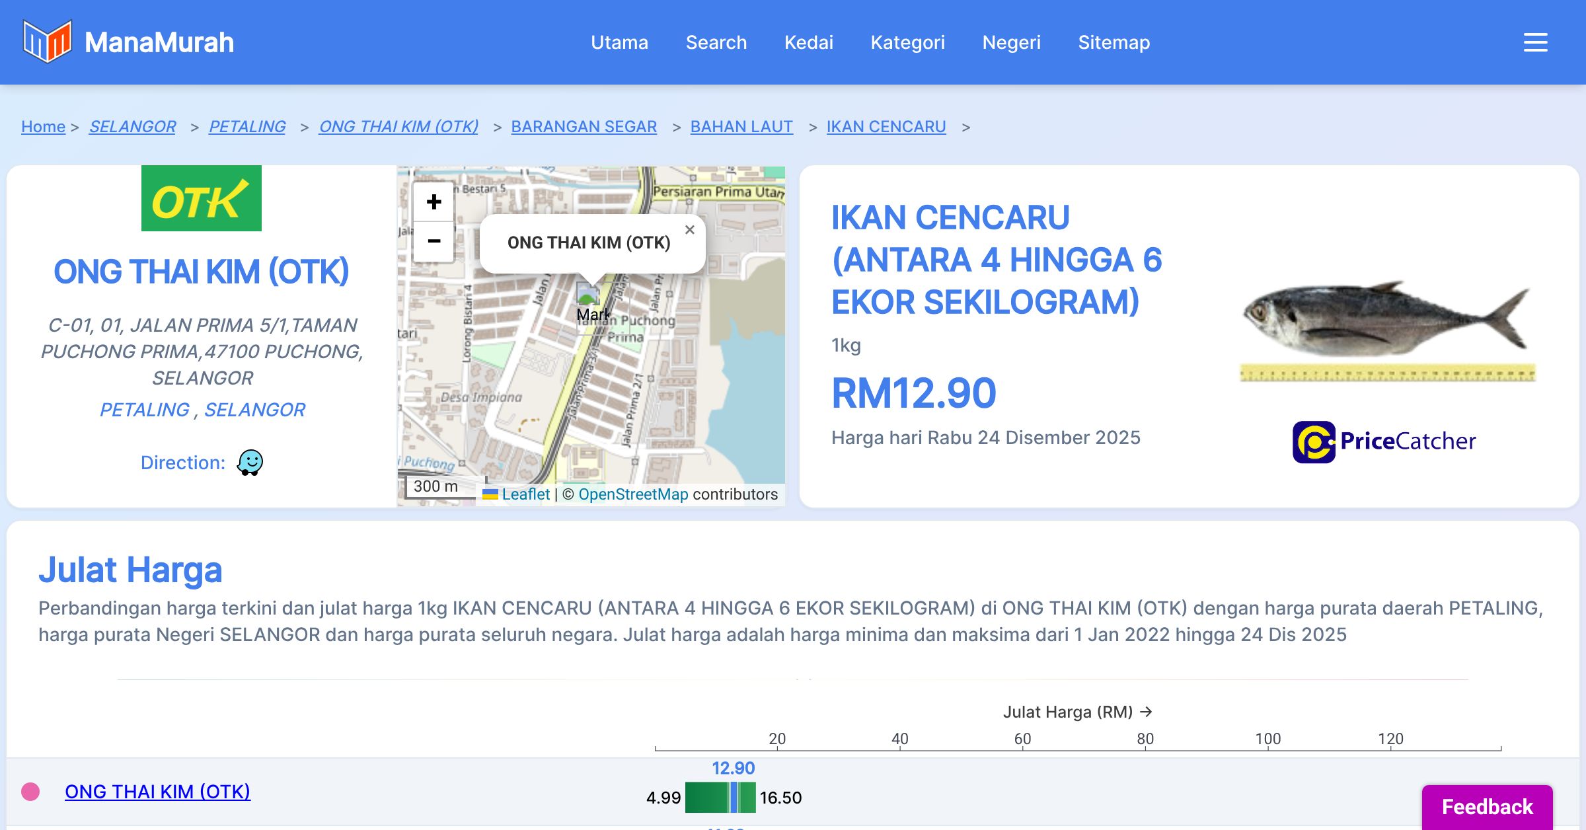
Task: Click the map marker icon
Action: [x=587, y=295]
